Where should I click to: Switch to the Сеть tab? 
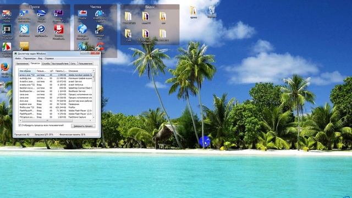coord(73,64)
